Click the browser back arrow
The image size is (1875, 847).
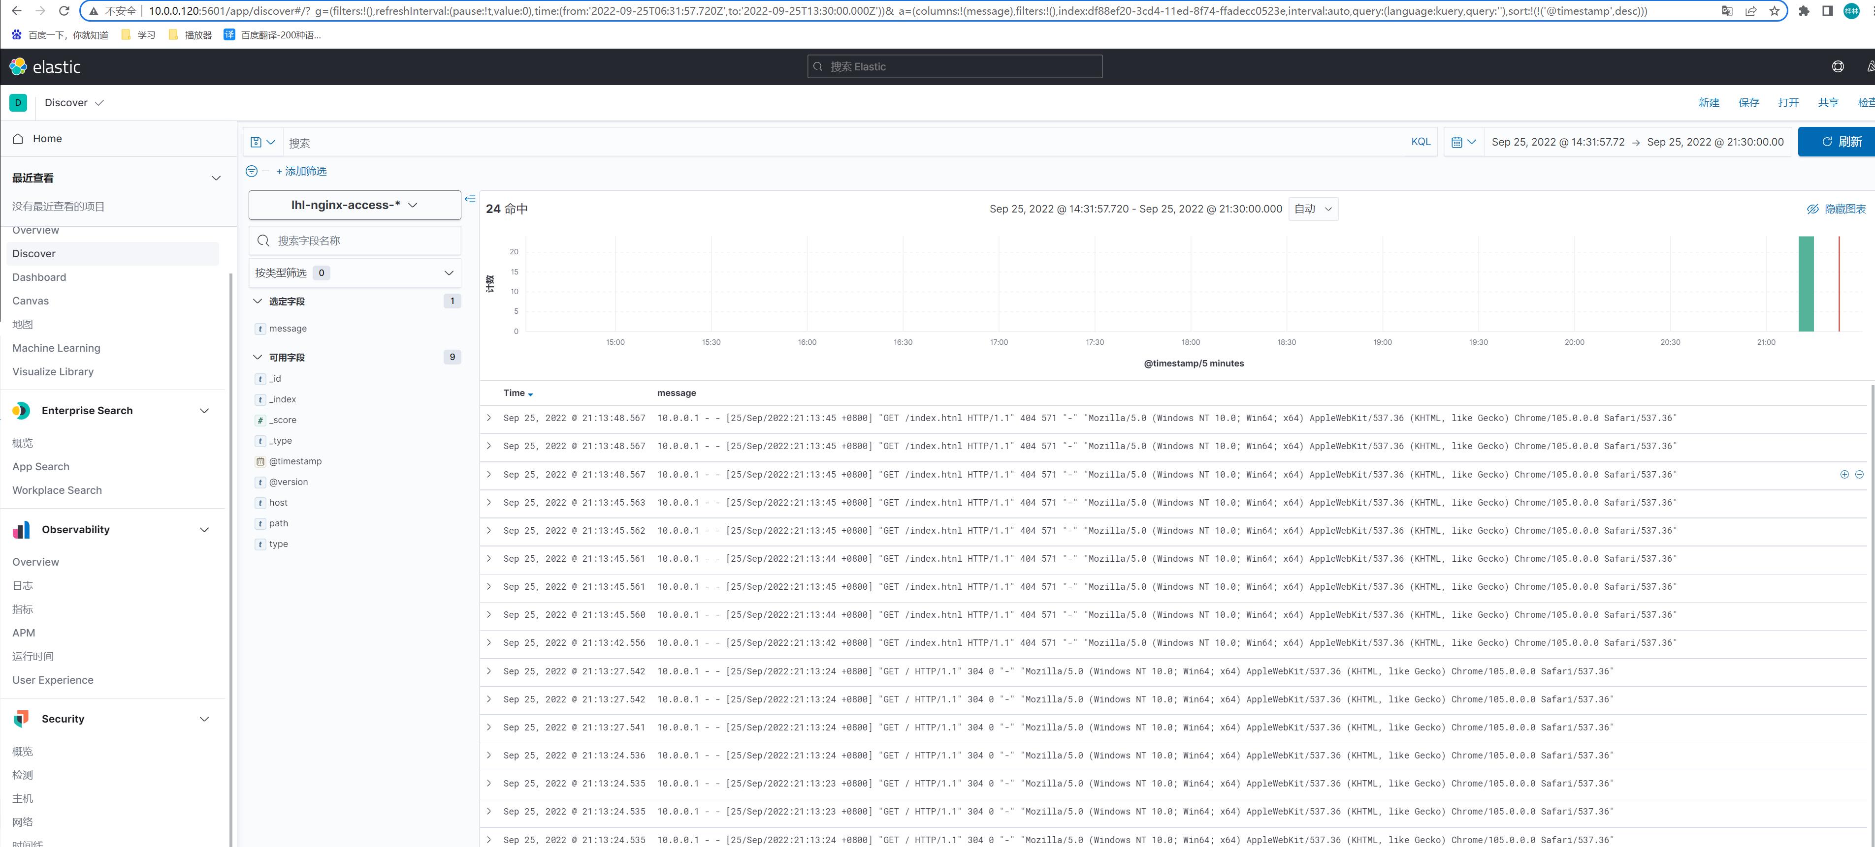tap(17, 11)
